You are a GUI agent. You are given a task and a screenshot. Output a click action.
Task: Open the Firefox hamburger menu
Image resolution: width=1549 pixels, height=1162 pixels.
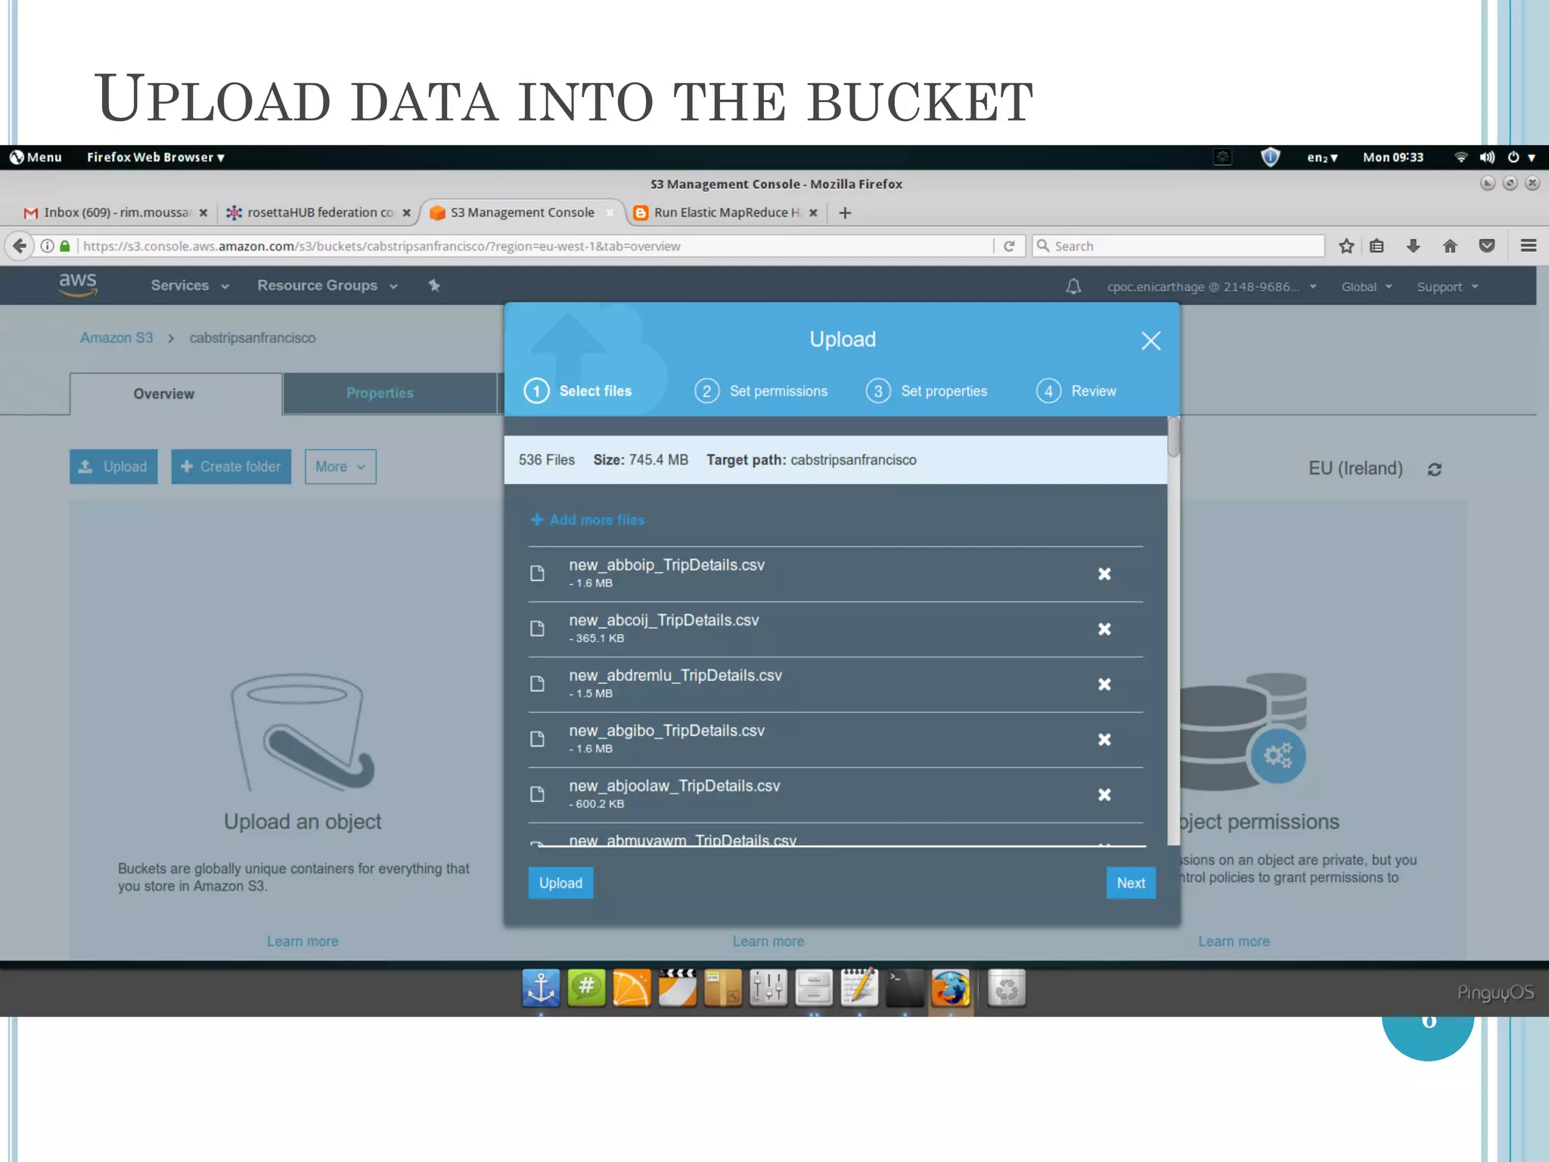coord(1529,246)
